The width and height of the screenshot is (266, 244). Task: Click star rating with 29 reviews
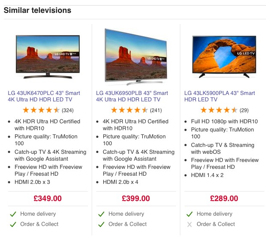219,110
